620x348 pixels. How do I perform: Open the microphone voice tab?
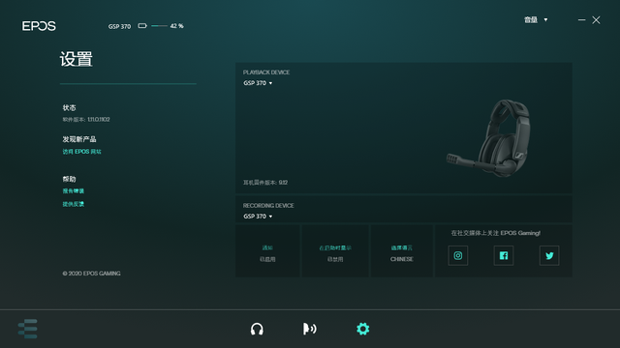click(x=310, y=329)
